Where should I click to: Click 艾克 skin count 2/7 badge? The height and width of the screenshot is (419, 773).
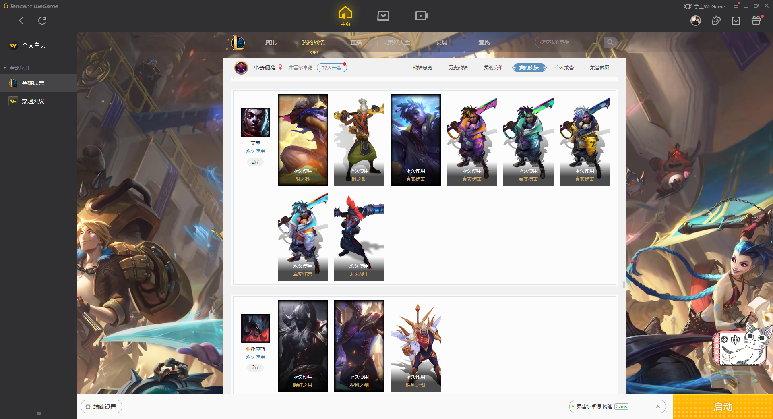(x=255, y=162)
